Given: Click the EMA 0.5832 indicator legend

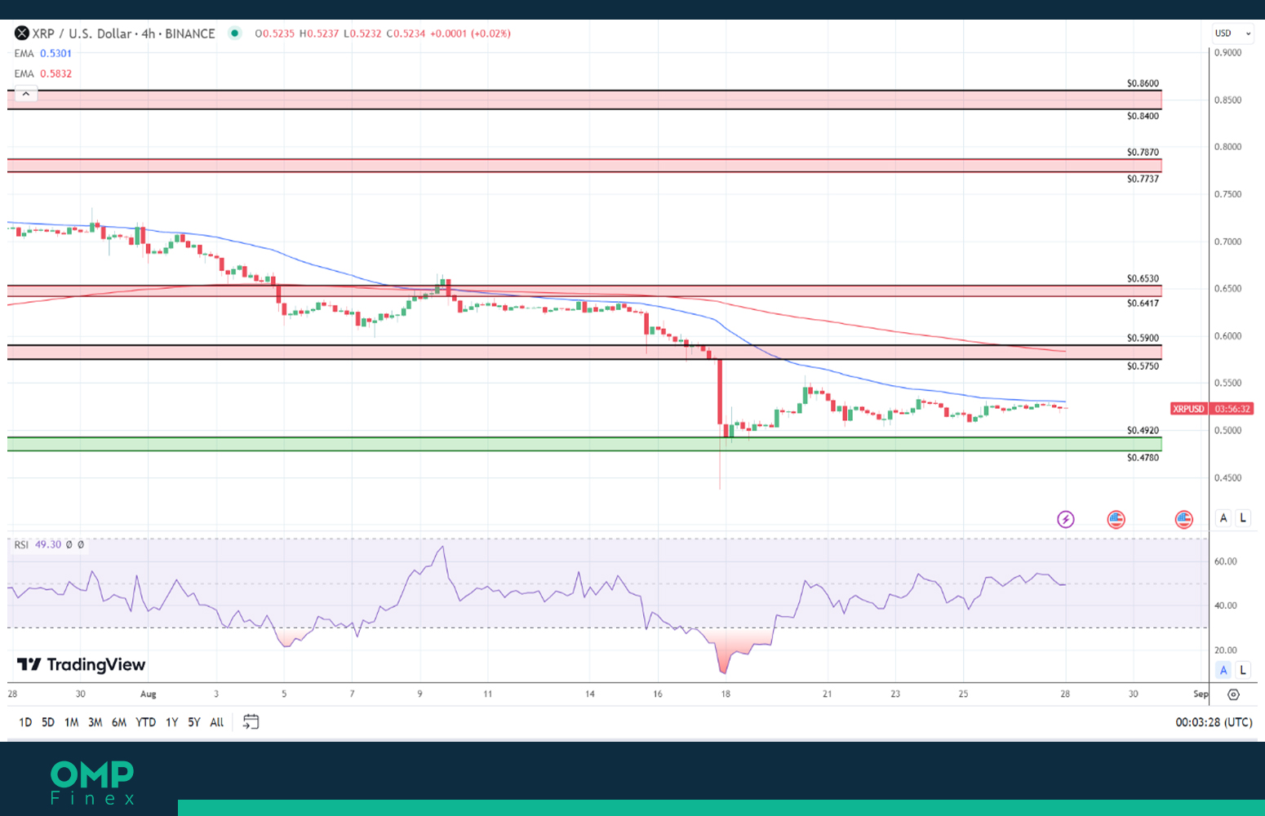Looking at the screenshot, I should click(x=43, y=74).
